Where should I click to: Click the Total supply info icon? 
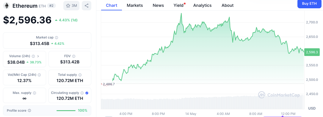point(80,75)
